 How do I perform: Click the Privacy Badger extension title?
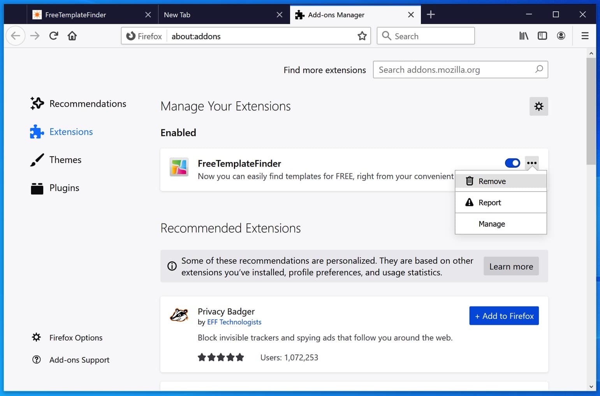pyautogui.click(x=226, y=312)
